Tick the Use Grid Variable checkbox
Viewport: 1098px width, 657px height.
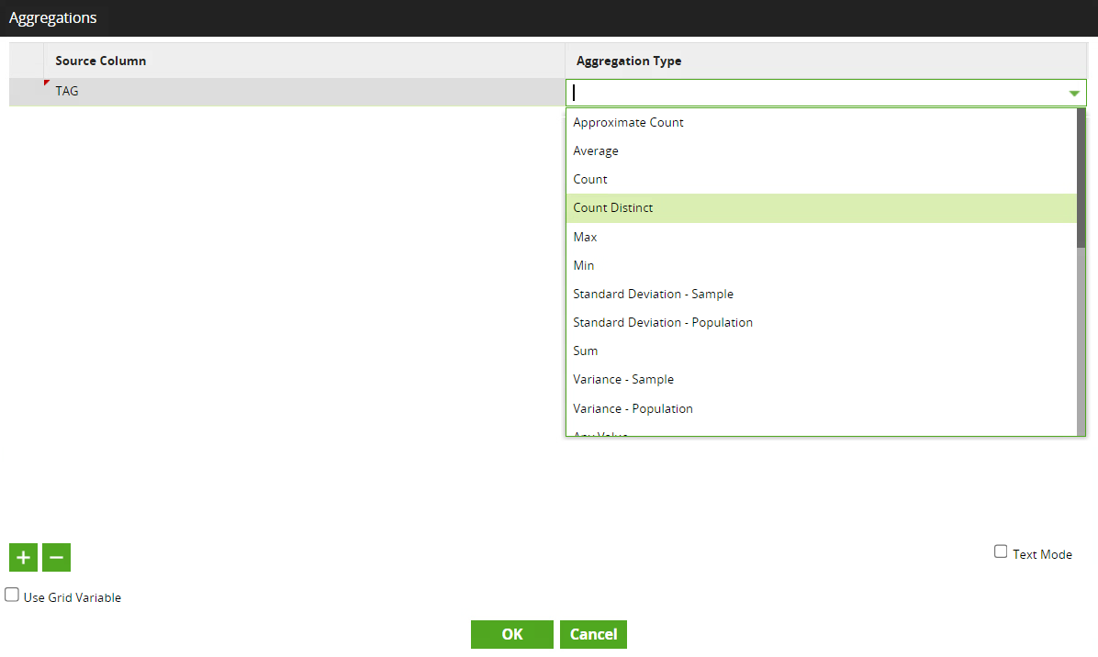pos(12,595)
